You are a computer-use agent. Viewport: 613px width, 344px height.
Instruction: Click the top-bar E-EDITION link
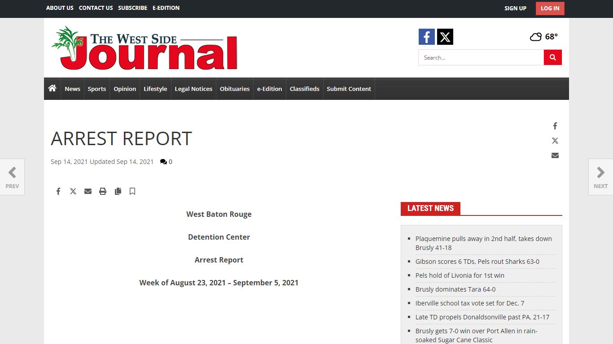click(166, 8)
